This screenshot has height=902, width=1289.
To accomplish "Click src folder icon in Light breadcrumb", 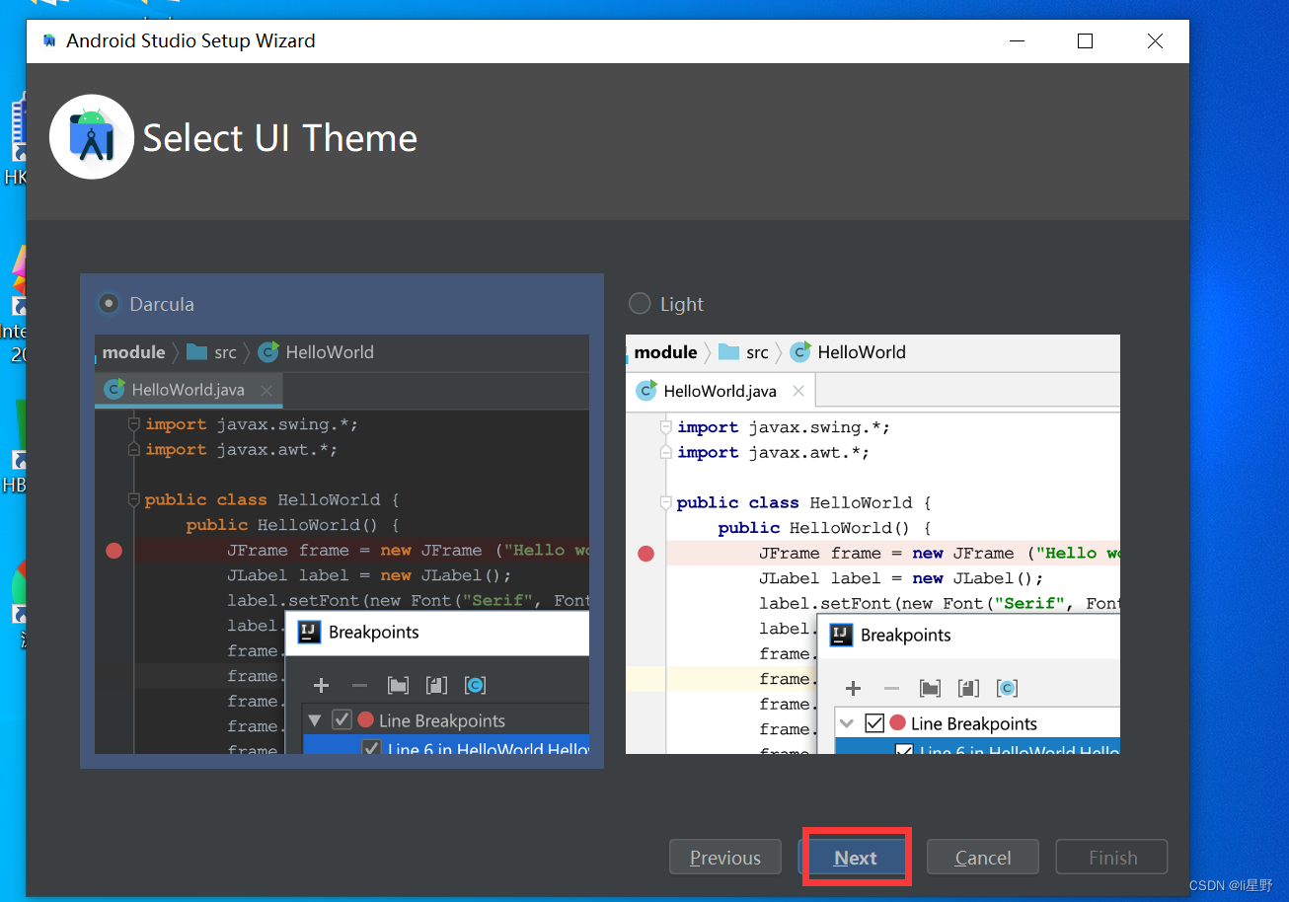I will [x=728, y=351].
